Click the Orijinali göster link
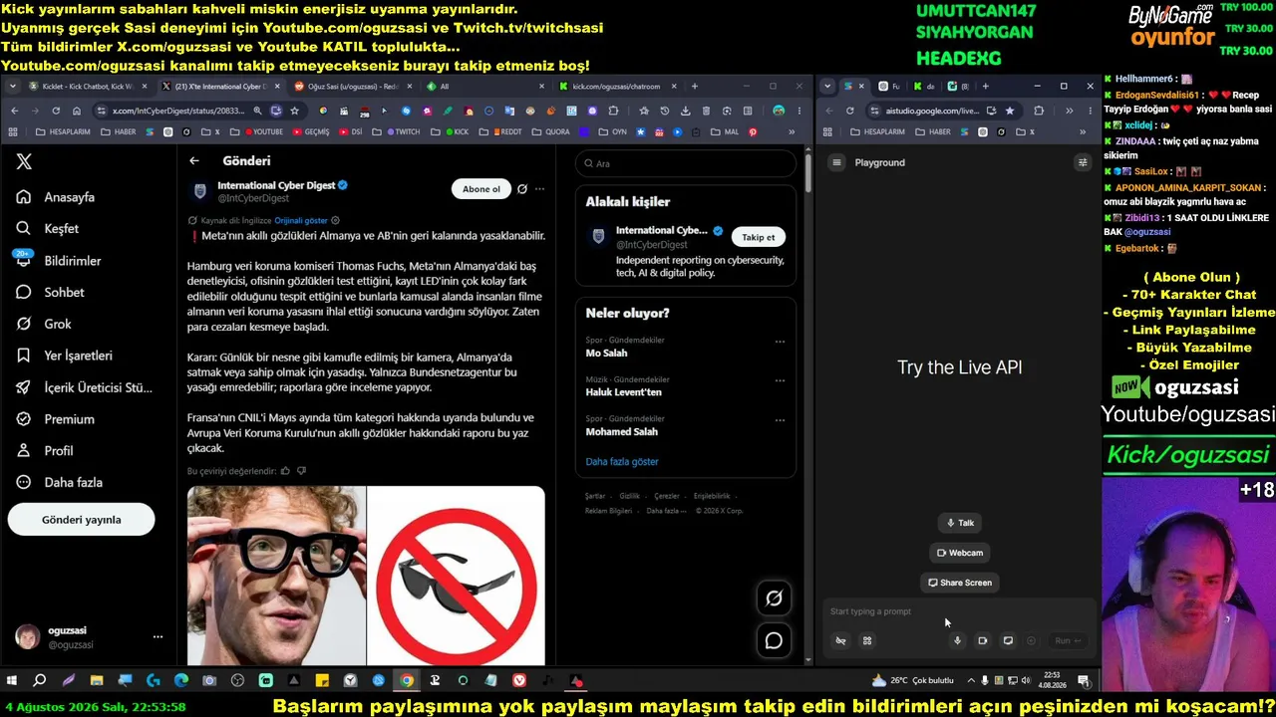The width and height of the screenshot is (1276, 717). (x=301, y=220)
